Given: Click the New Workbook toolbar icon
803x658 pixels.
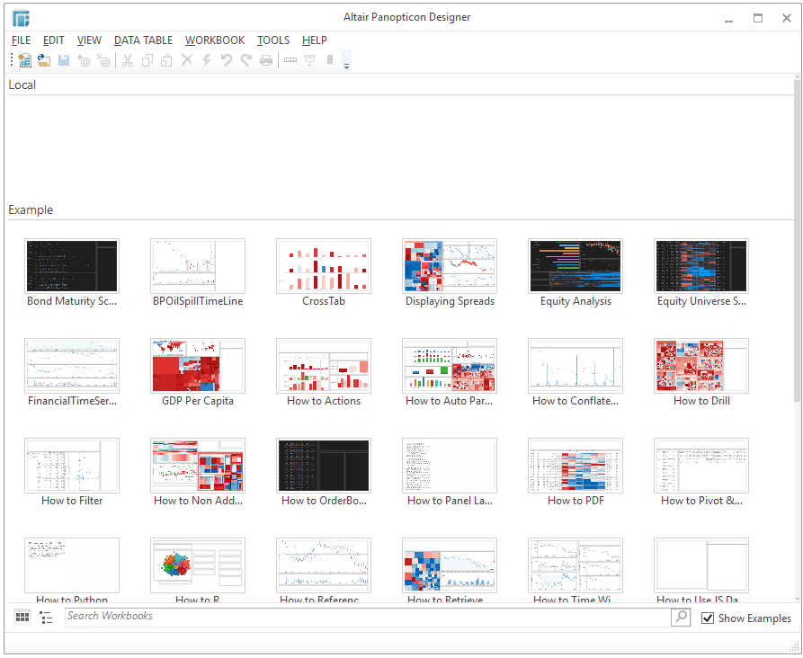Looking at the screenshot, I should tap(24, 60).
